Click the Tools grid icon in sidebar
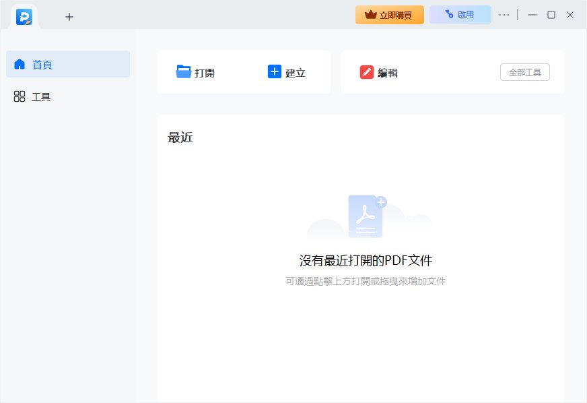 click(19, 96)
